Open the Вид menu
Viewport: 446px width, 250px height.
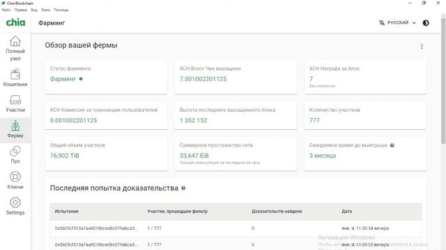(x=34, y=10)
